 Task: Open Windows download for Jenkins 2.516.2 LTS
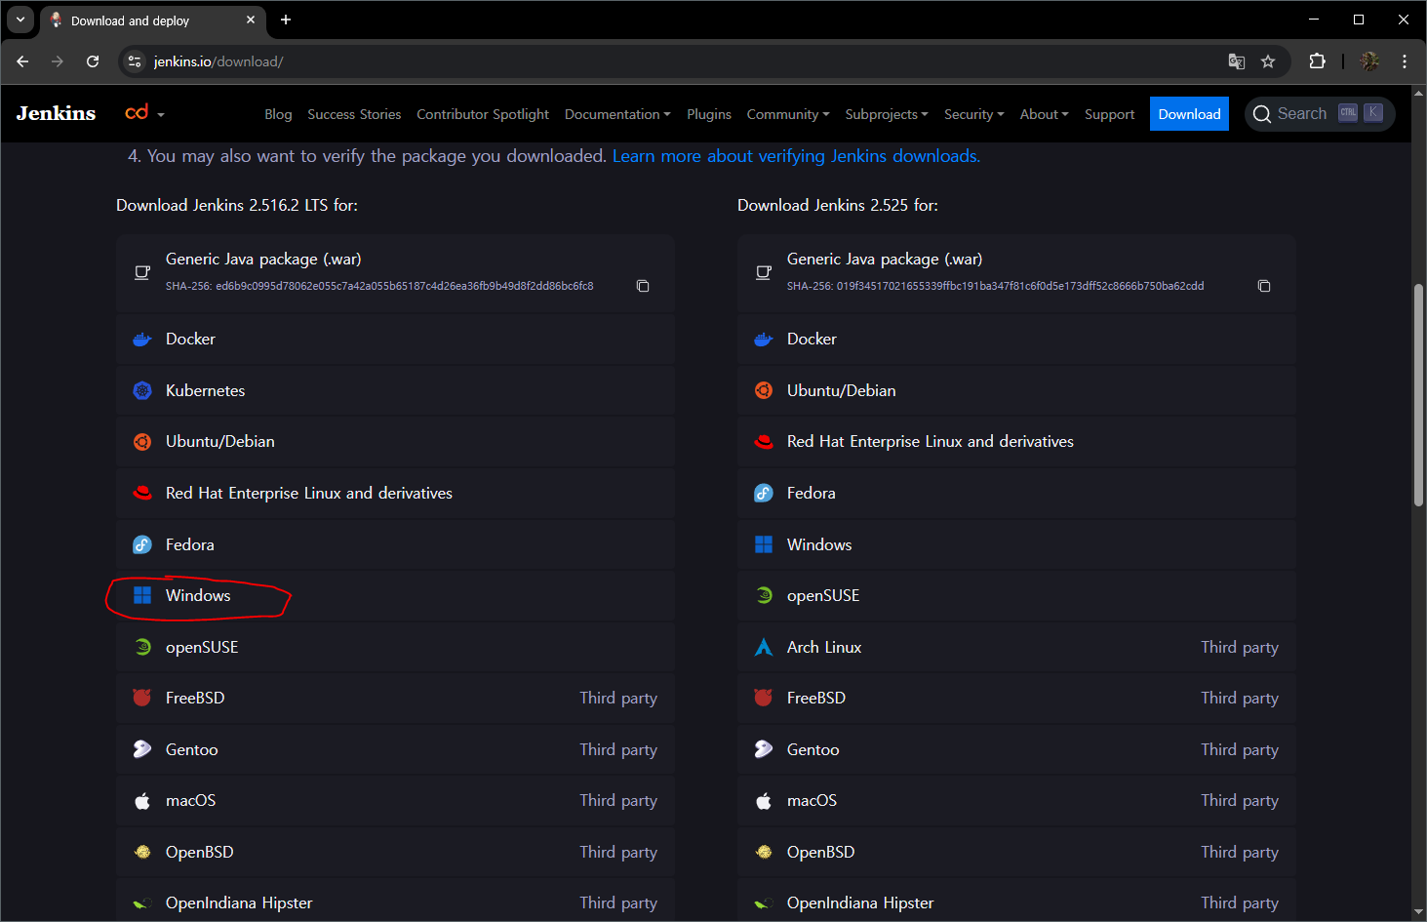pyautogui.click(x=395, y=595)
